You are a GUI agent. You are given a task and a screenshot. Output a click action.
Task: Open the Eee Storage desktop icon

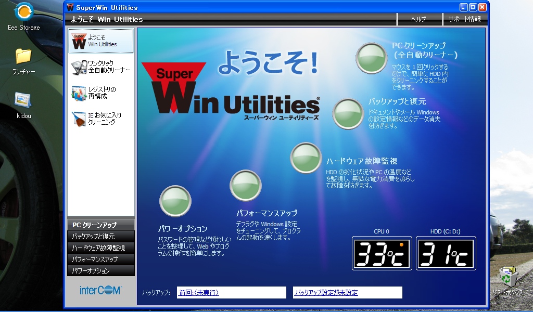[x=24, y=16]
